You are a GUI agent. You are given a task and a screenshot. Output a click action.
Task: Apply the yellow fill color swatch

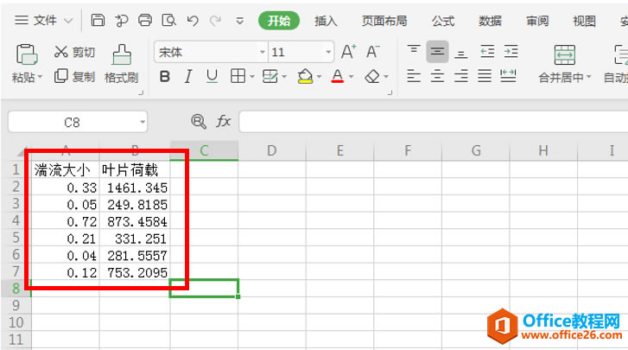[305, 76]
